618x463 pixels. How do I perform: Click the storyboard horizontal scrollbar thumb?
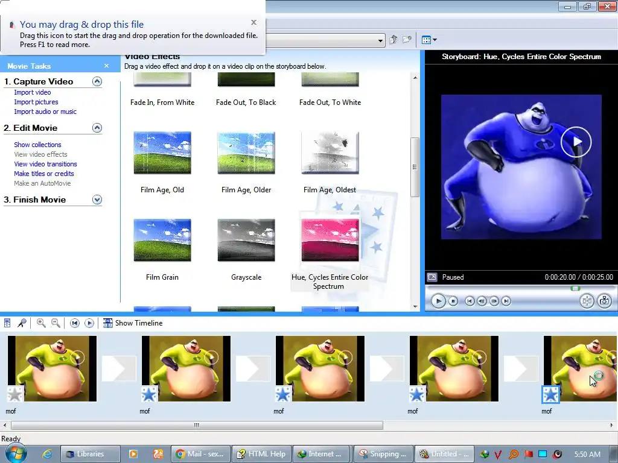(197, 425)
